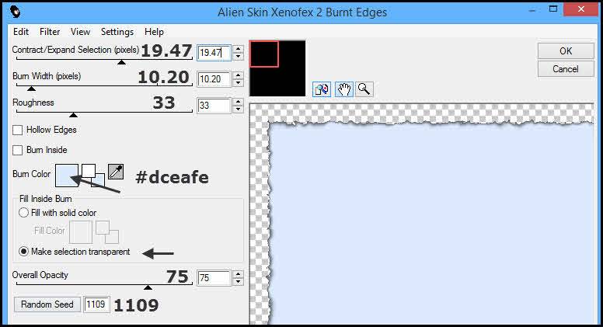Select the hand pan tool

point(343,89)
